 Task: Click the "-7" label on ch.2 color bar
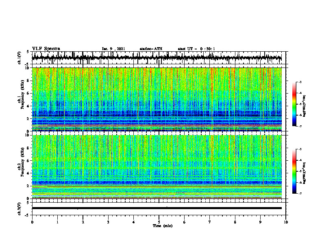coord(300,193)
